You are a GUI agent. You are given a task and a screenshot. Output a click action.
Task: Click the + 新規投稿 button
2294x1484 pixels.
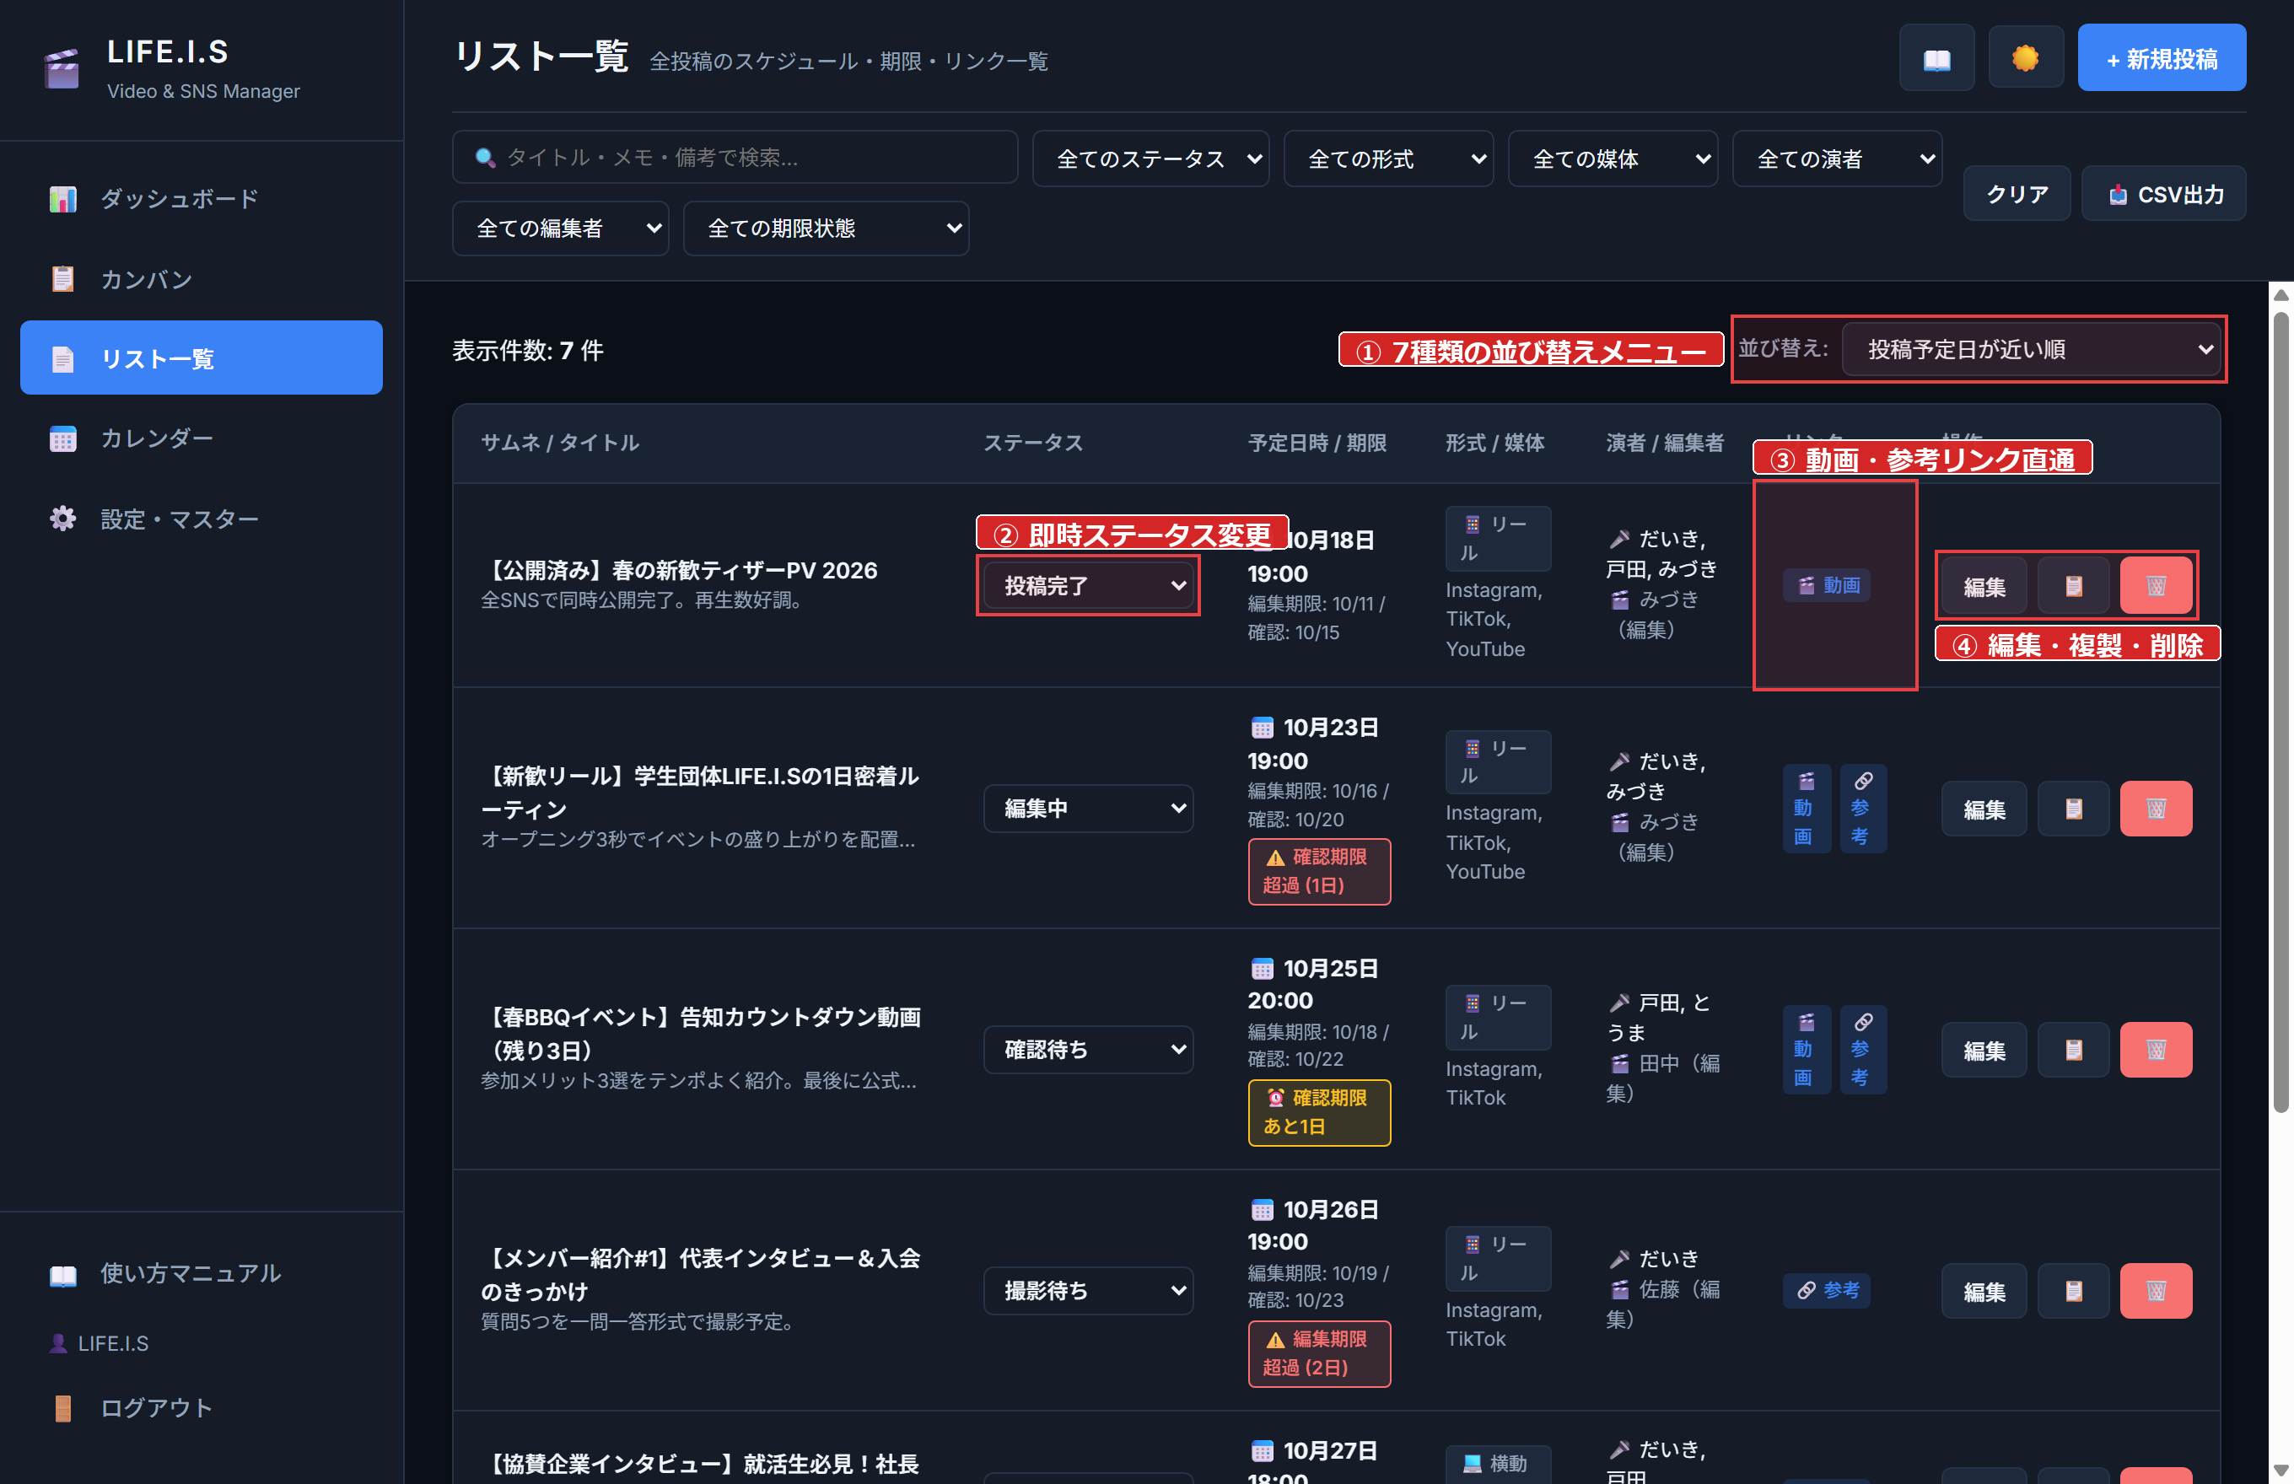coord(2161,59)
